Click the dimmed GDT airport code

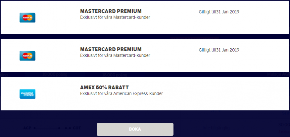tap(77, 128)
